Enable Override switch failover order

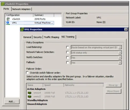[x=27, y=72]
